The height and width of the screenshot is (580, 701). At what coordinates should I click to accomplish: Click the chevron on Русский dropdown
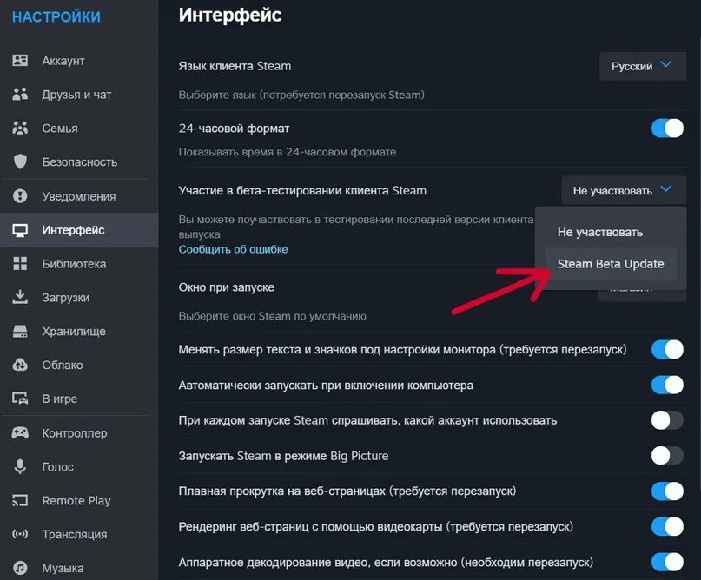(665, 65)
